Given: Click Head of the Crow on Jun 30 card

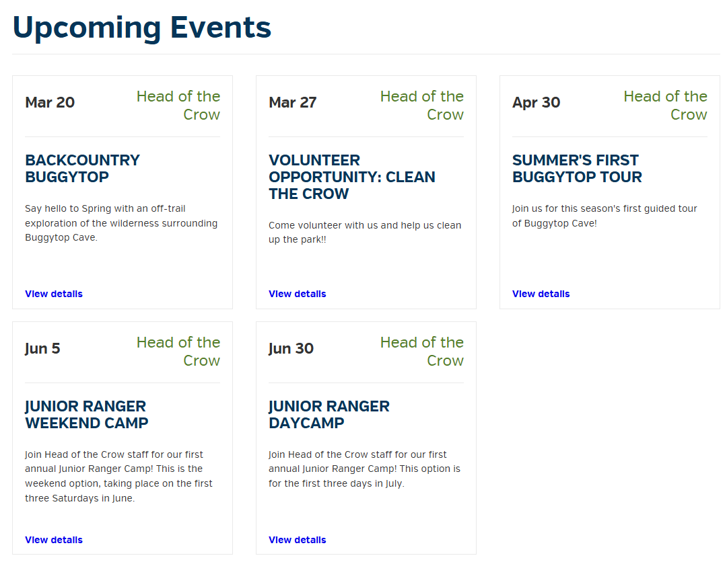Looking at the screenshot, I should pos(421,352).
